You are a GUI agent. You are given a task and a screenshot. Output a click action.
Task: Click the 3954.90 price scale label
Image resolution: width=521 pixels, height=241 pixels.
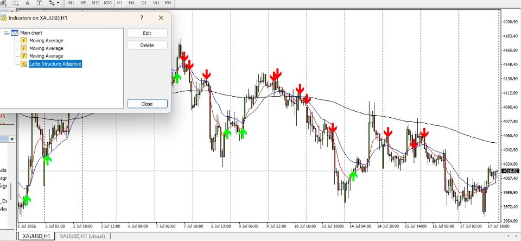[x=511, y=221]
